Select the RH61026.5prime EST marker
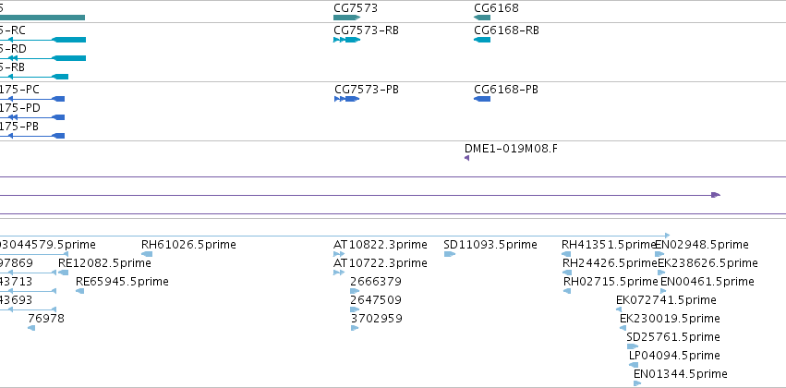 pyautogui.click(x=147, y=254)
